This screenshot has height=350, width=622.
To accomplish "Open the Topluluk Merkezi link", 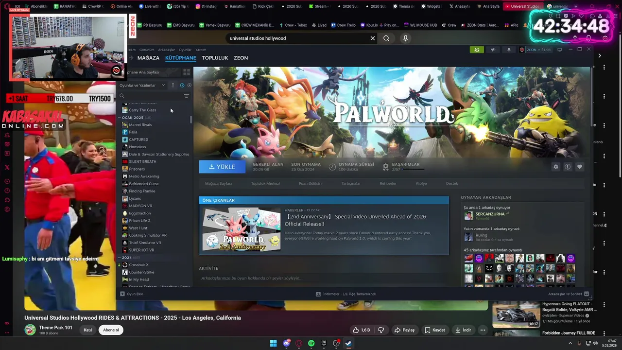I will click(265, 183).
